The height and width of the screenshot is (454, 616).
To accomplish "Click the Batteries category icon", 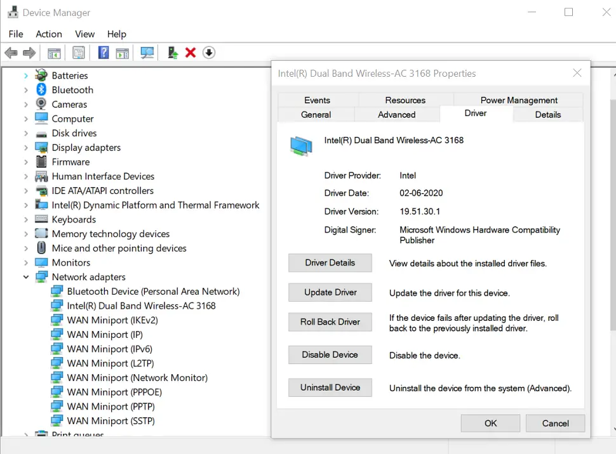I will click(x=41, y=75).
